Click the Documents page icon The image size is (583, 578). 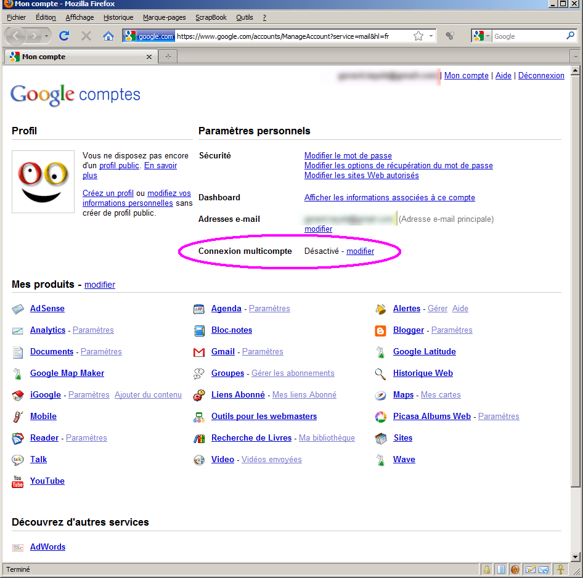point(18,352)
